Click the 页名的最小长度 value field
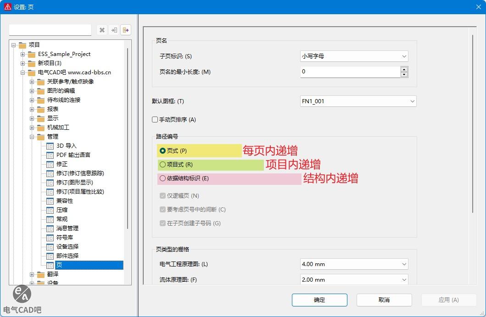This screenshot has width=486, height=317. point(350,72)
